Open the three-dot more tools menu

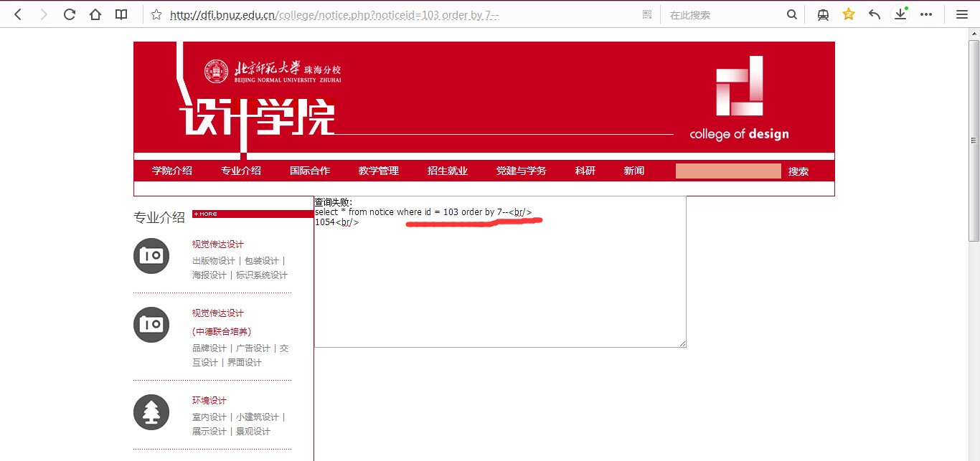pos(926,14)
